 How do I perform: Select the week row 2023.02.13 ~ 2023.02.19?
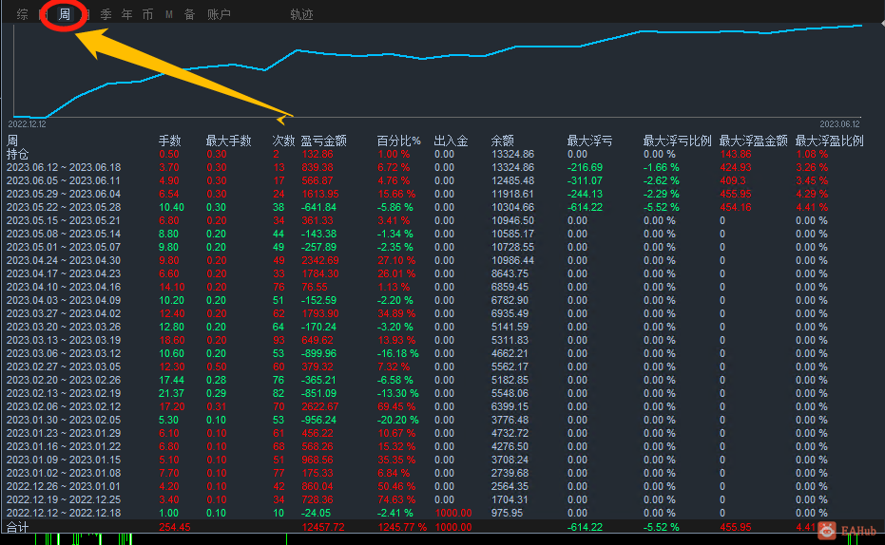pos(64,393)
